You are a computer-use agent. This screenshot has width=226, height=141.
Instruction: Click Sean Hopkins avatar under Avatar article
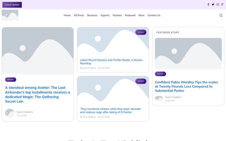(10, 113)
